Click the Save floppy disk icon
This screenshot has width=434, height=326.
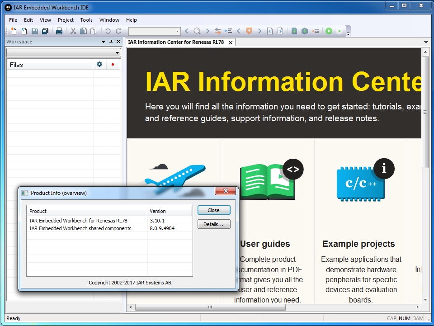[x=35, y=31]
